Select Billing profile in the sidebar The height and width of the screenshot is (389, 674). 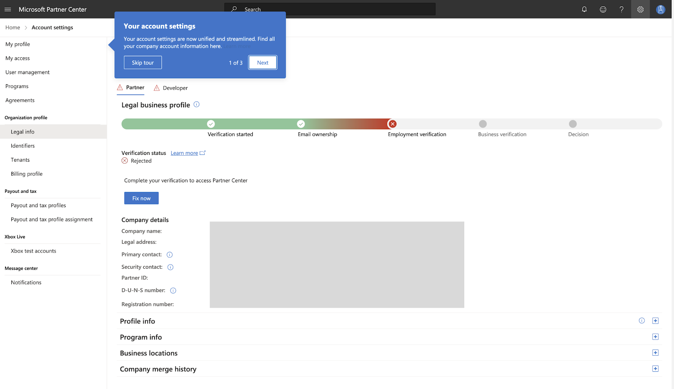coord(27,174)
